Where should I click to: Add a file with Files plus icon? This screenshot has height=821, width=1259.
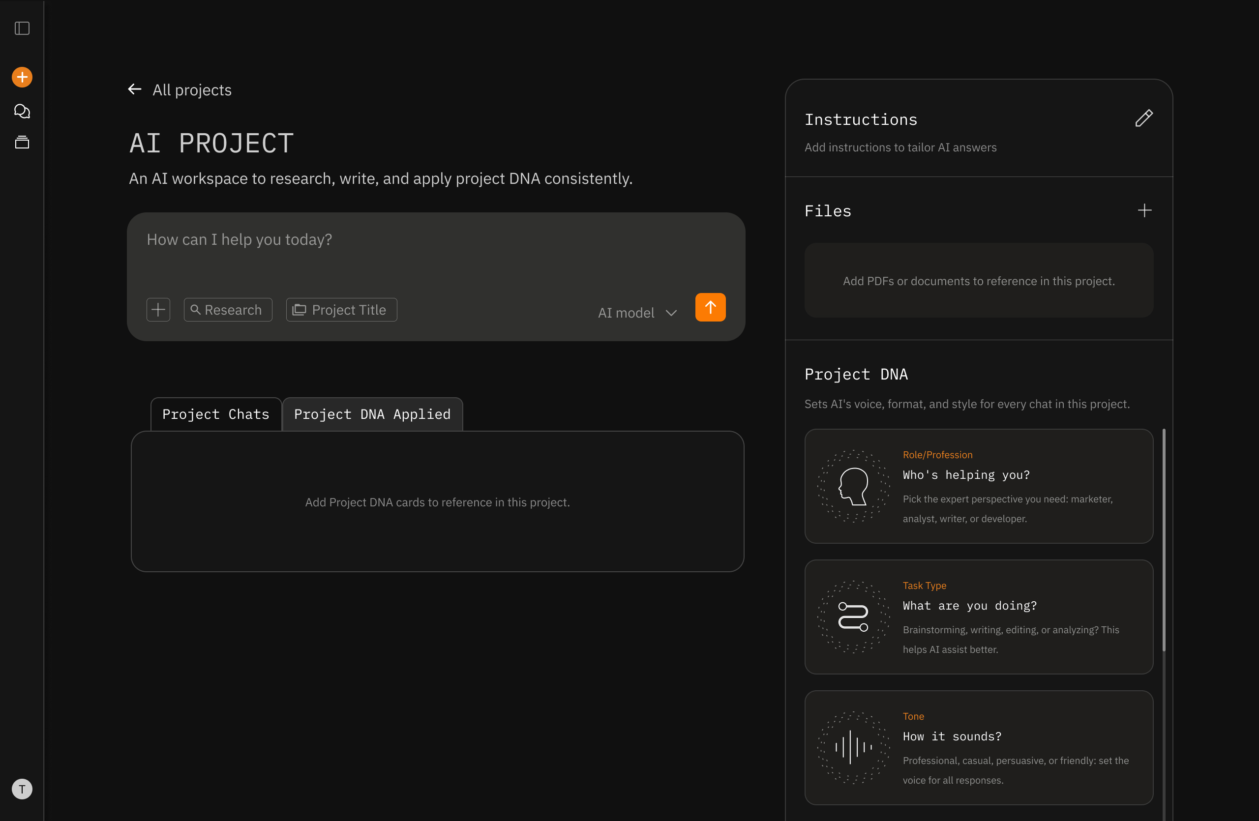pos(1144,210)
